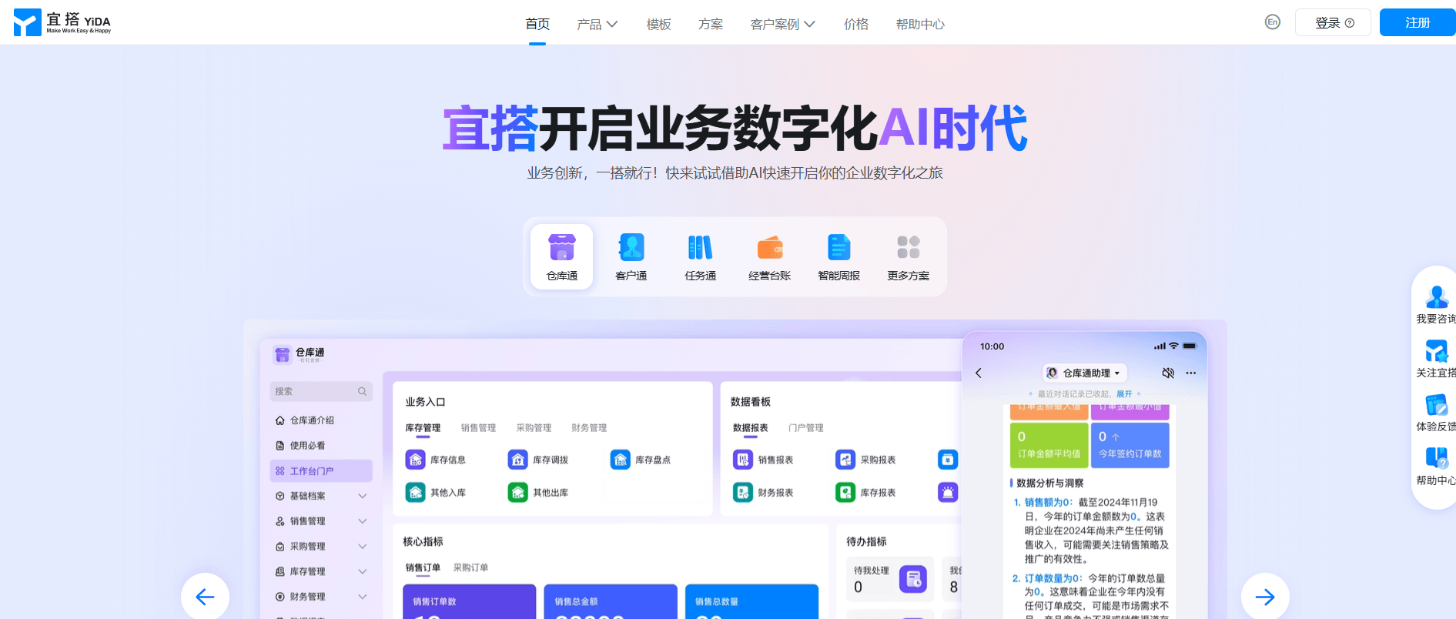Image resolution: width=1456 pixels, height=619 pixels.
Task: Open 模板 nav item
Action: (659, 24)
